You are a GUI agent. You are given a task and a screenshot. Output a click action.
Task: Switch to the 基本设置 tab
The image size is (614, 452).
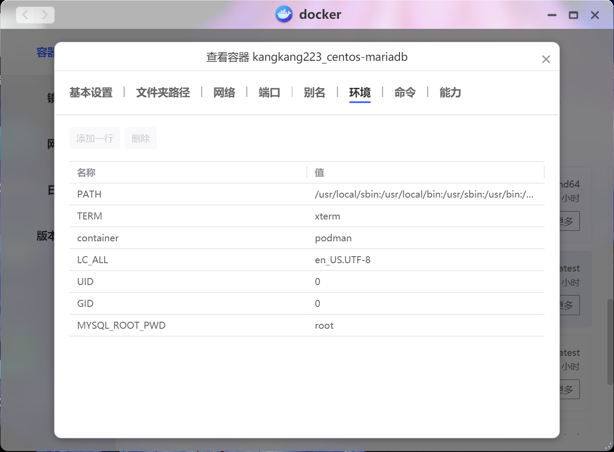(91, 93)
